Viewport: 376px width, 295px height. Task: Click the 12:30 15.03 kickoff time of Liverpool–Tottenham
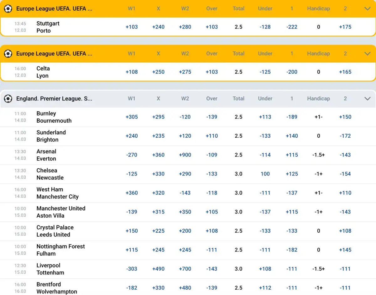(20, 269)
